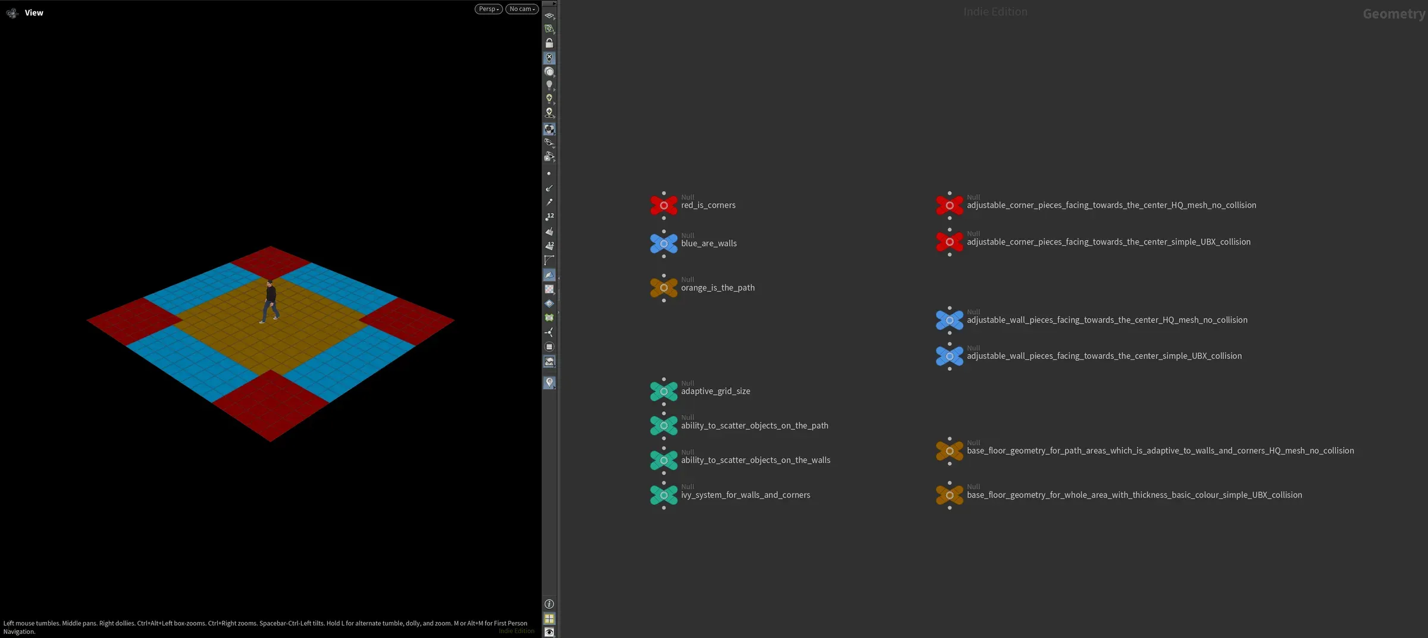Screen dimensions: 1428x638
Task: Select blue node adjustable_wall_pieces HQ_mesh_no_collision
Action: [x=950, y=320]
